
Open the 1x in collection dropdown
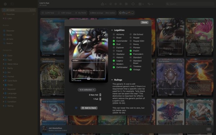click(x=87, y=90)
